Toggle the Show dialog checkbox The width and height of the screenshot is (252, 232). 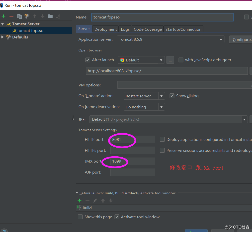pos(172,96)
